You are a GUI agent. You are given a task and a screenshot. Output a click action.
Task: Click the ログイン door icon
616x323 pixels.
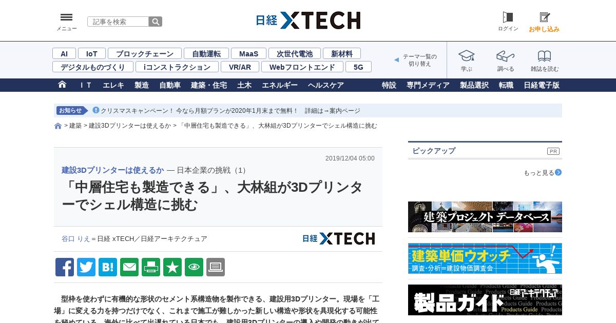tap(508, 17)
